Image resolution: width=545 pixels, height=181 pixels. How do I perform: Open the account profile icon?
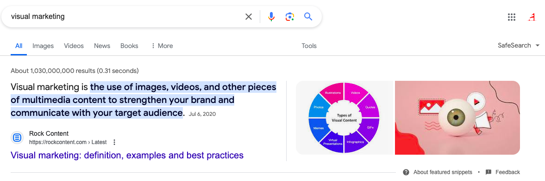tap(532, 18)
